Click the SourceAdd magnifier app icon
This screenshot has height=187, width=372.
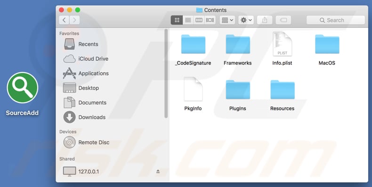pos(22,88)
